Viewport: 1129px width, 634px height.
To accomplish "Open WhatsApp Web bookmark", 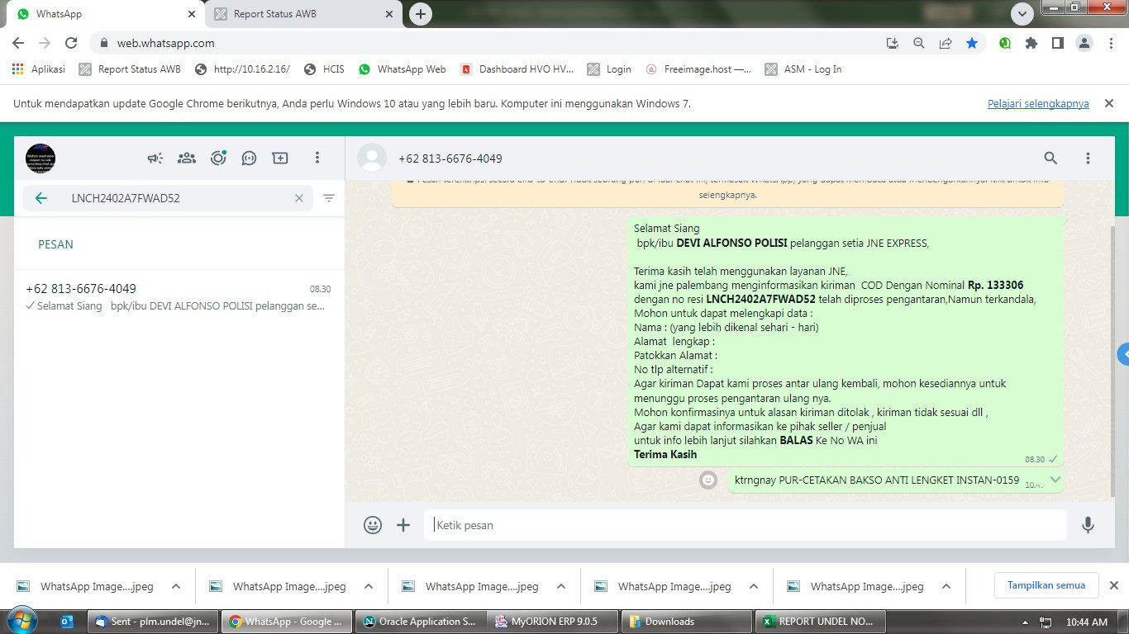I will coord(402,69).
